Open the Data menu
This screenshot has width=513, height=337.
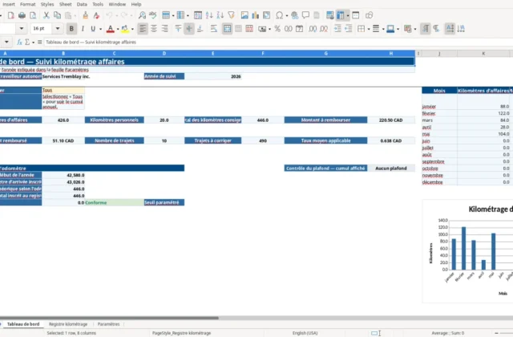click(x=82, y=4)
